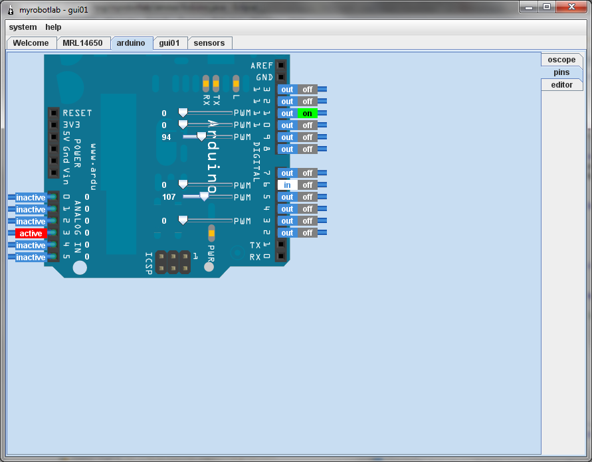This screenshot has width=592, height=462.
Task: Turn off digital pin 11 using green on button
Action: [x=308, y=113]
